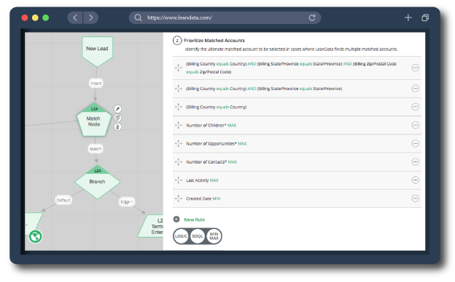
Task: Edit Match Node with pencil icon
Action: pyautogui.click(x=117, y=109)
